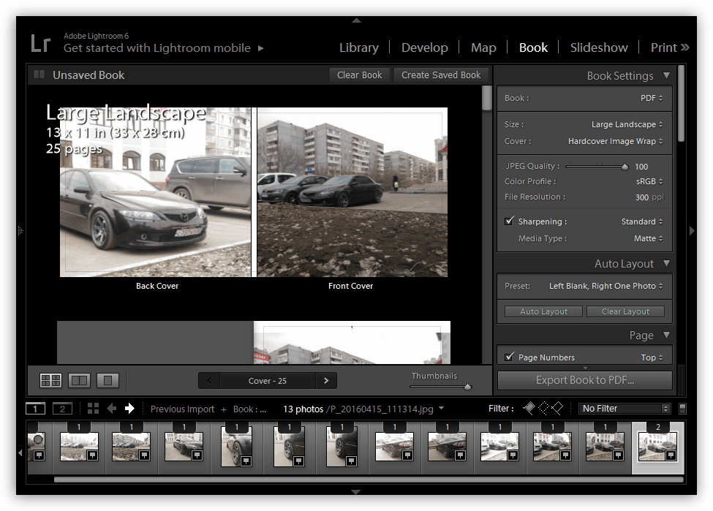The width and height of the screenshot is (713, 511).
Task: Switch to Multi-Page View
Action: pyautogui.click(x=50, y=380)
